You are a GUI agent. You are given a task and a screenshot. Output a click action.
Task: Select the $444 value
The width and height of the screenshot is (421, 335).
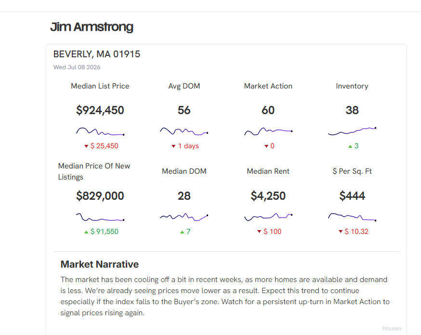pos(352,196)
